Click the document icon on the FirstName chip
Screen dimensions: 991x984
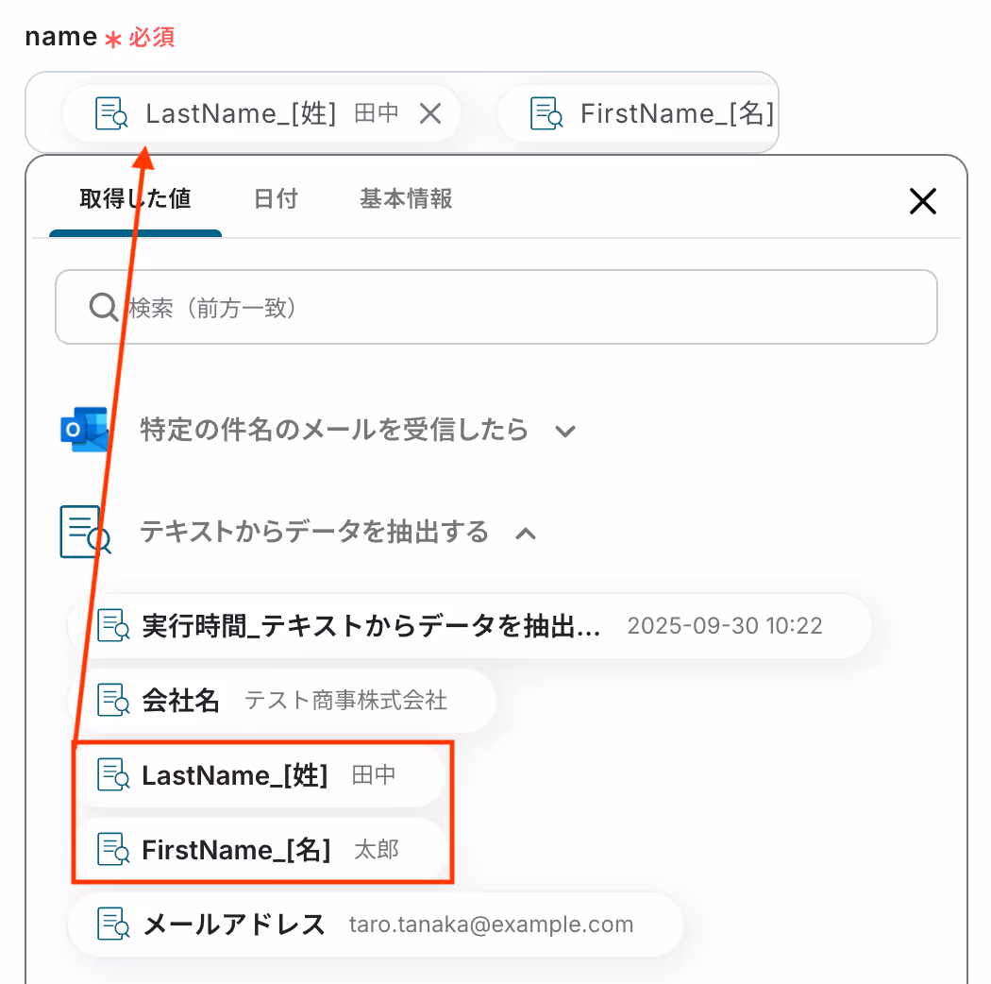[546, 114]
